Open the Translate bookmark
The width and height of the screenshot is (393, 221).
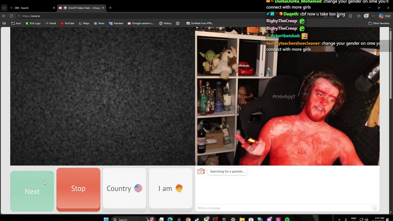tap(116, 23)
